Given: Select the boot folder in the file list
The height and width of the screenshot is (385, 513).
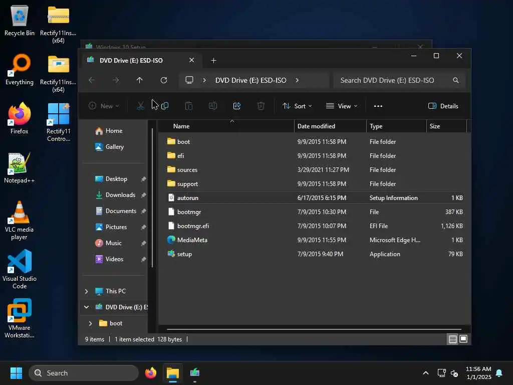Looking at the screenshot, I should 315,142.
